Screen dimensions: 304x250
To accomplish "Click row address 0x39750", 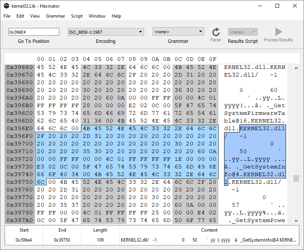I will coord(20,182).
